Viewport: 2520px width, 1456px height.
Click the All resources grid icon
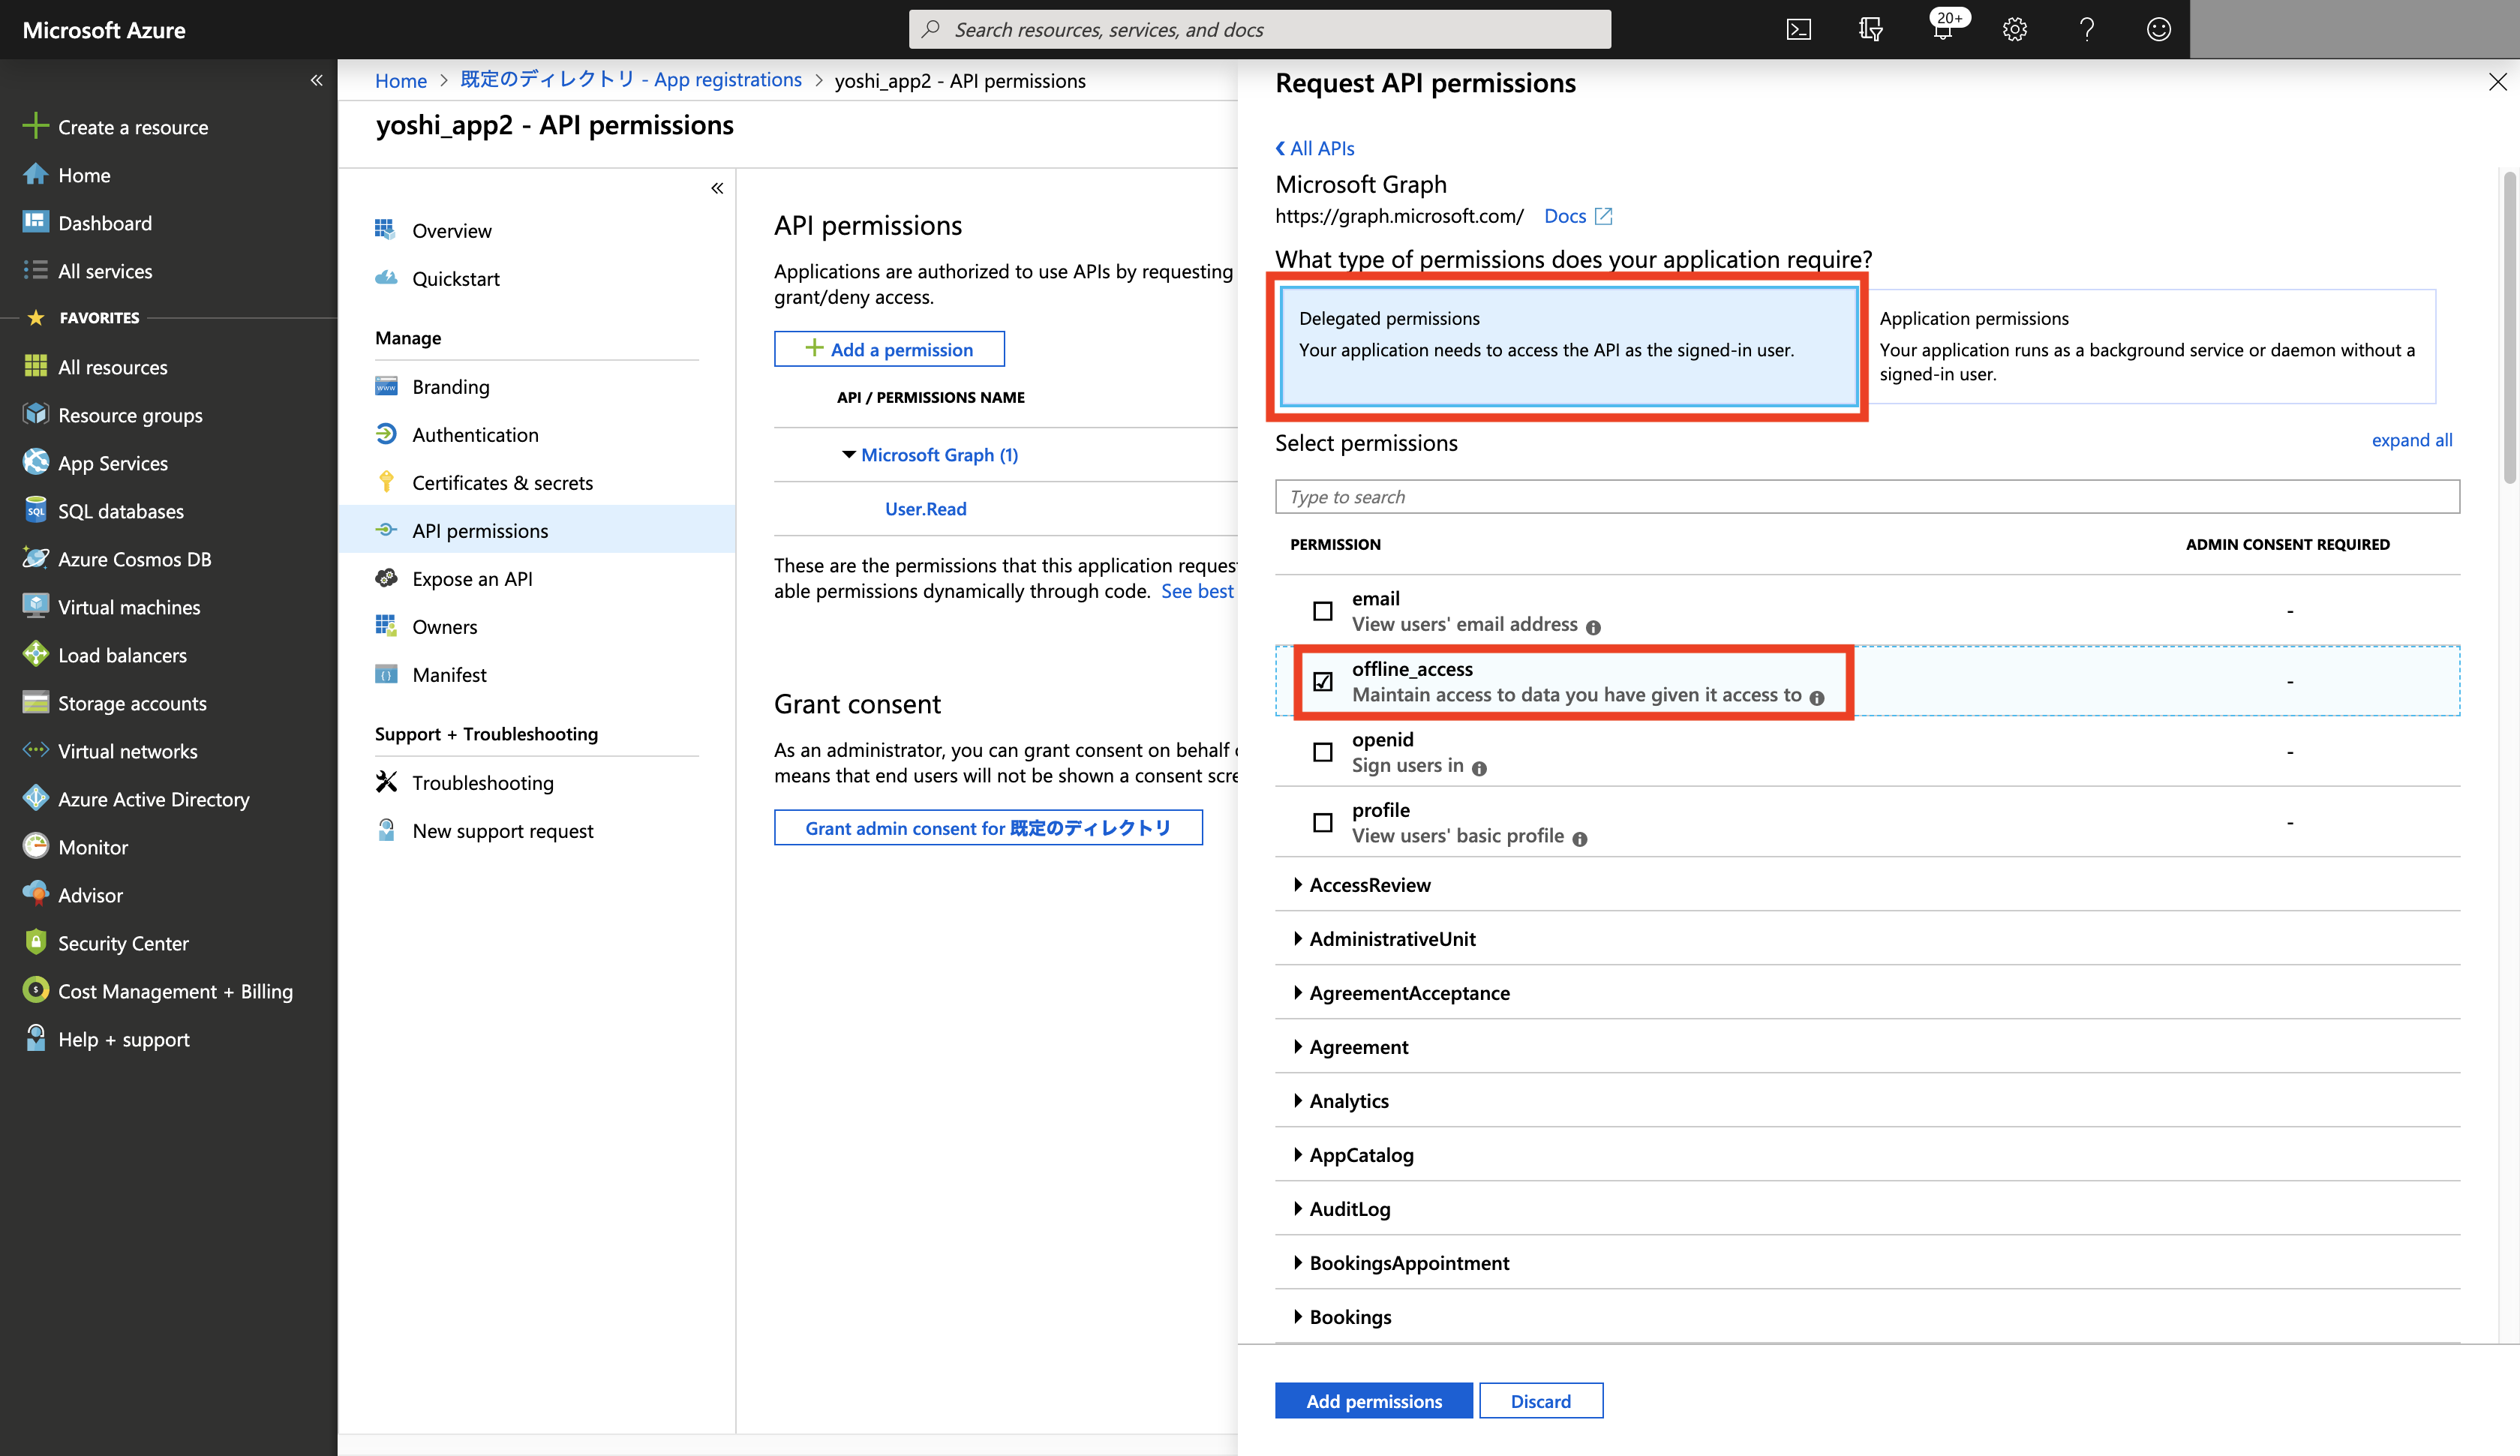tap(36, 366)
